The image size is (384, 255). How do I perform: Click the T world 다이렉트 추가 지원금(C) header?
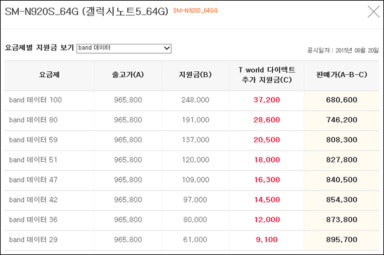point(267,75)
